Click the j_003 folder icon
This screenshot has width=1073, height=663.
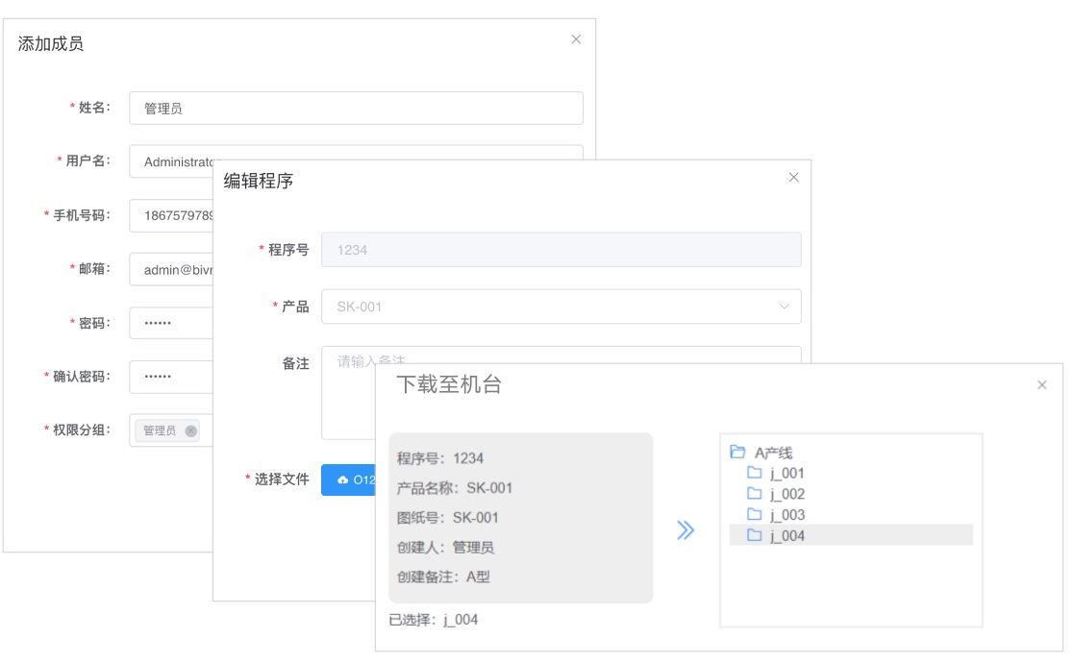coord(755,514)
